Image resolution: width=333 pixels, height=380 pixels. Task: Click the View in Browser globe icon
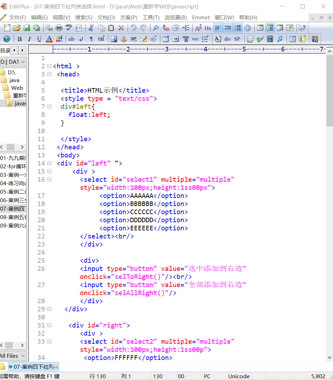pos(7,39)
